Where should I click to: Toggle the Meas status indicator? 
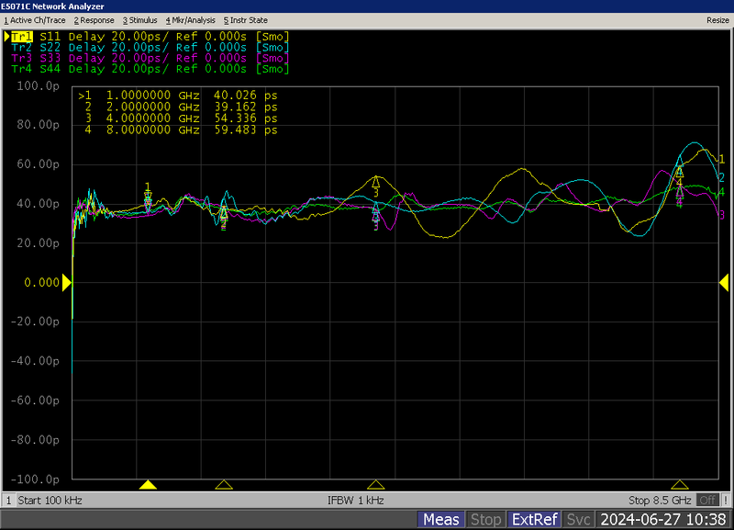tap(440, 520)
